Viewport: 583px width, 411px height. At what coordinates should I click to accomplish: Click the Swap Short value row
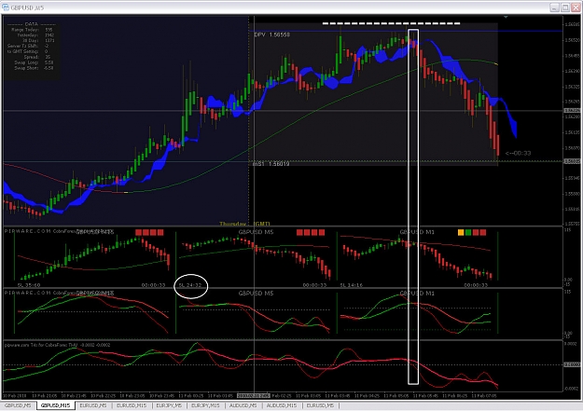(x=34, y=68)
